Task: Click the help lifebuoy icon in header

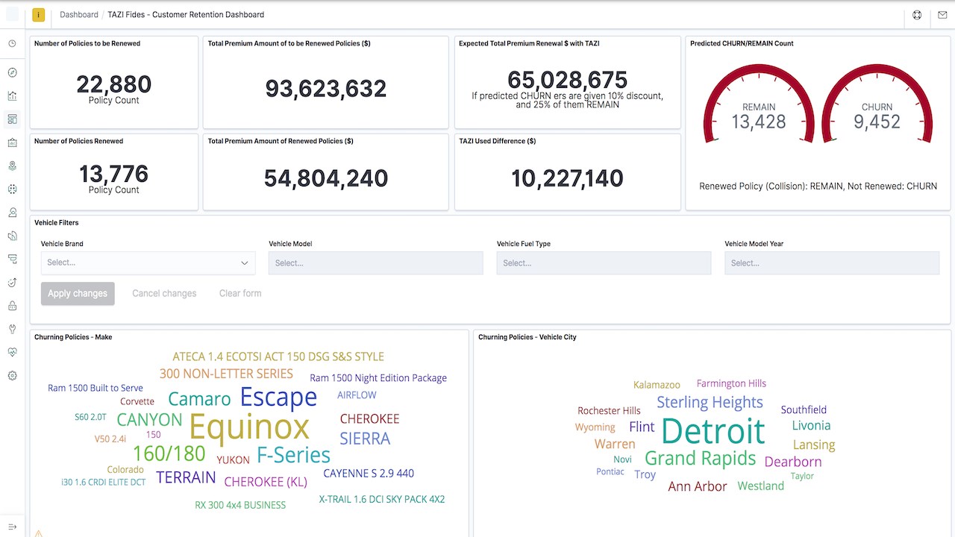Action: [x=917, y=15]
